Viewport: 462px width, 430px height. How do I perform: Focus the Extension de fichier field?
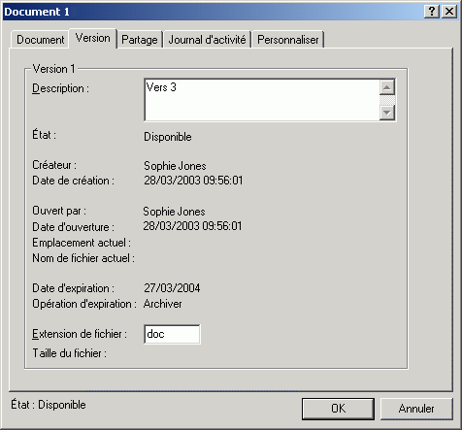(x=172, y=334)
